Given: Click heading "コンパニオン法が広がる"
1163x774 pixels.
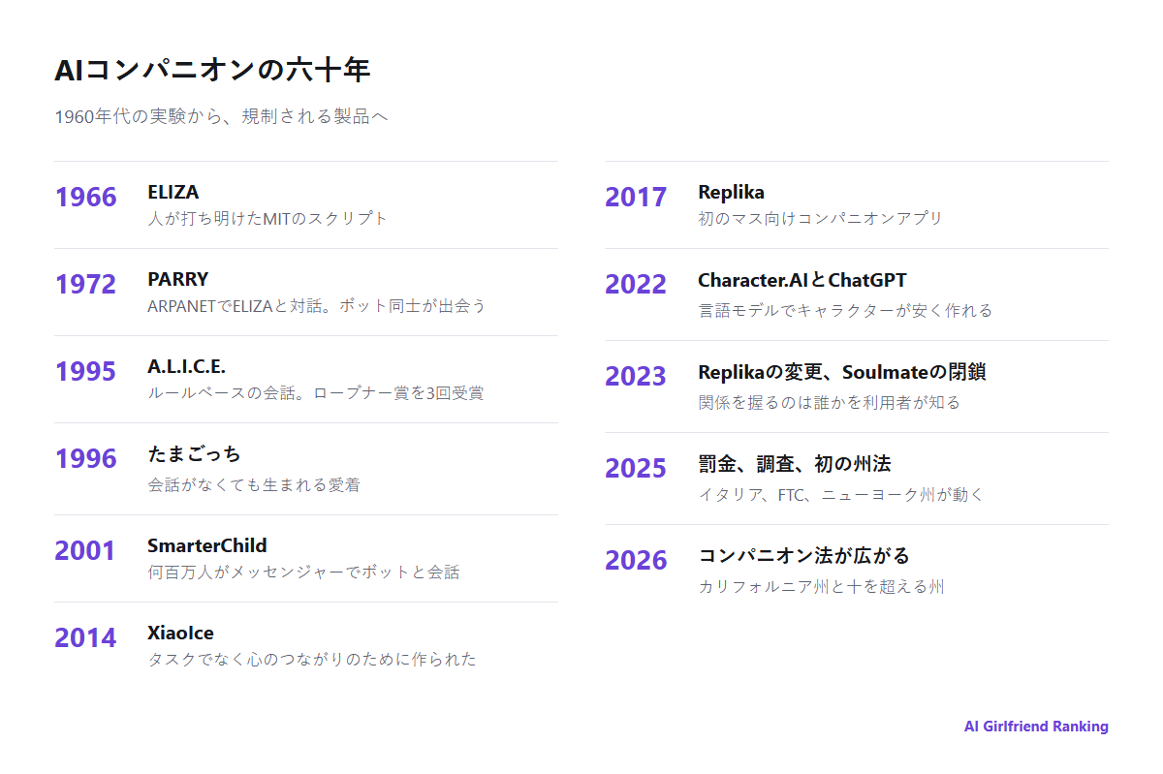Looking at the screenshot, I should (x=804, y=556).
